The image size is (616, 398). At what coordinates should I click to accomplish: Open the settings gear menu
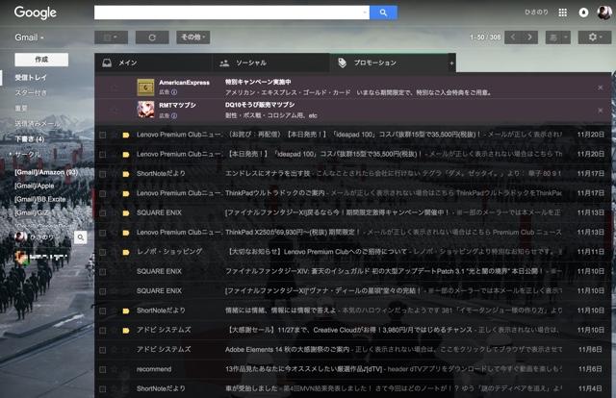595,37
